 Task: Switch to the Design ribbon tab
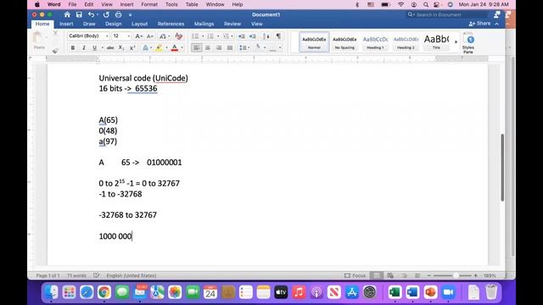pos(113,24)
